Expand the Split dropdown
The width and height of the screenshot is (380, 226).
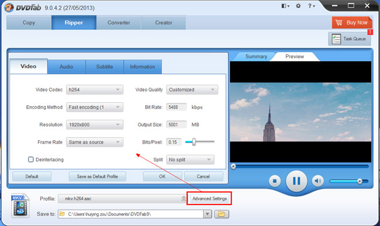point(190,159)
